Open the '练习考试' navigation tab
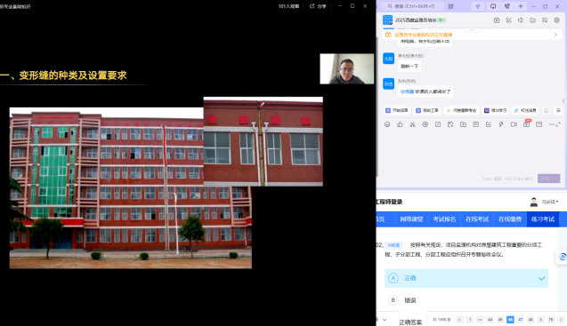567x326 pixels. (x=543, y=219)
